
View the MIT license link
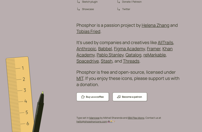(80, 79)
